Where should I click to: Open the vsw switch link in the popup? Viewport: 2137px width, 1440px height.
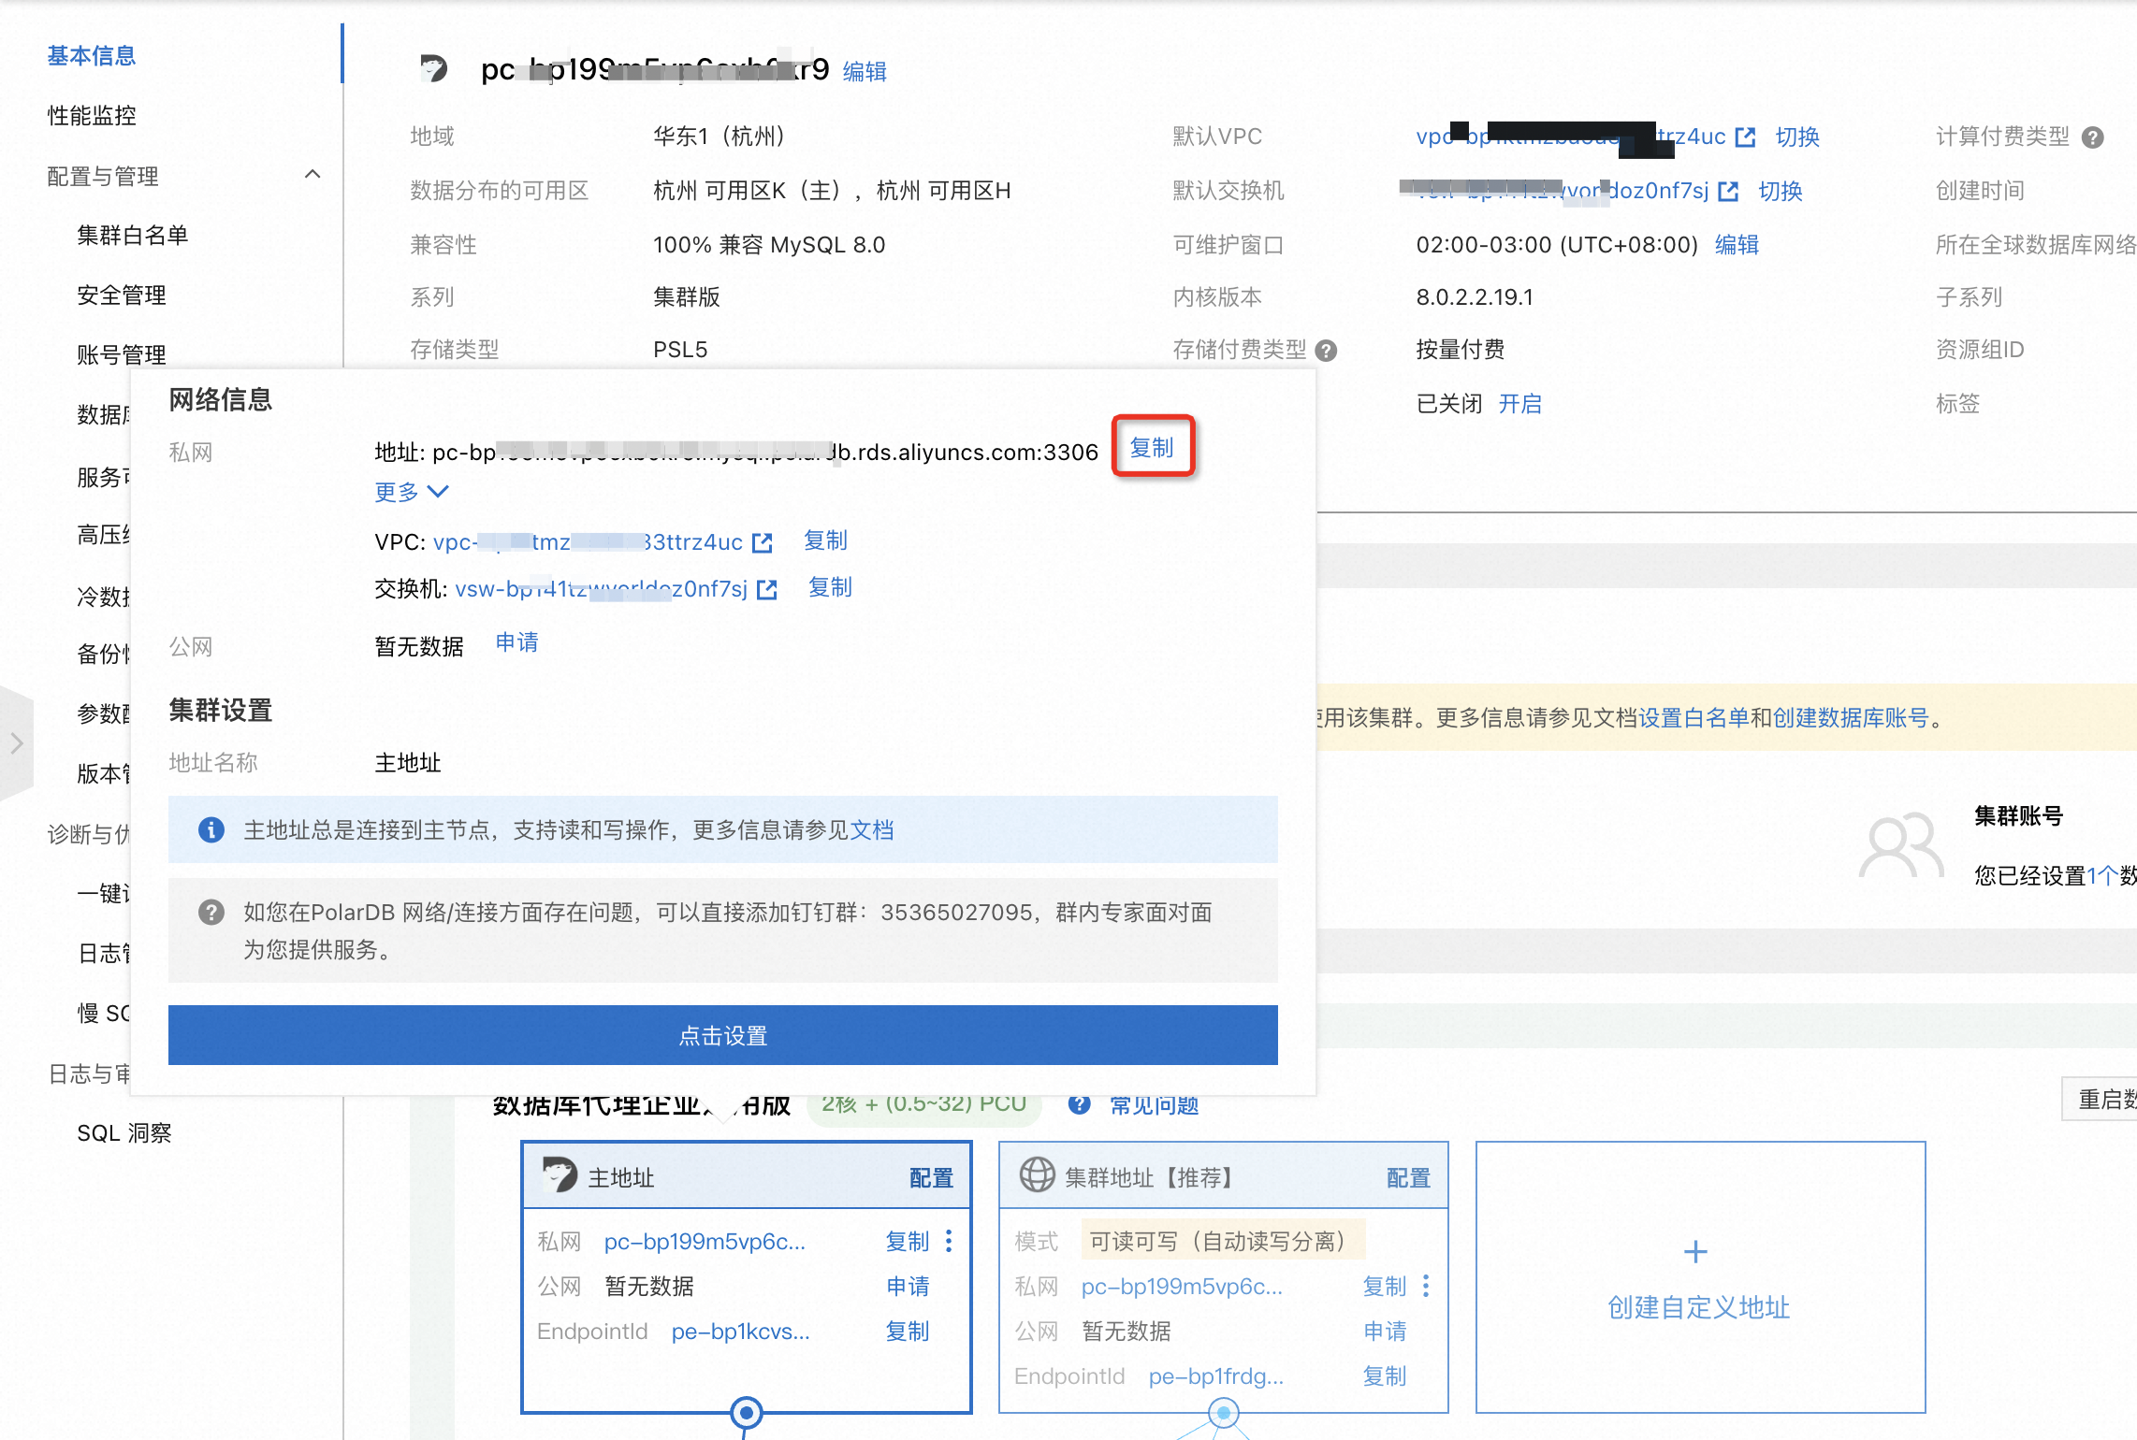pyautogui.click(x=601, y=589)
